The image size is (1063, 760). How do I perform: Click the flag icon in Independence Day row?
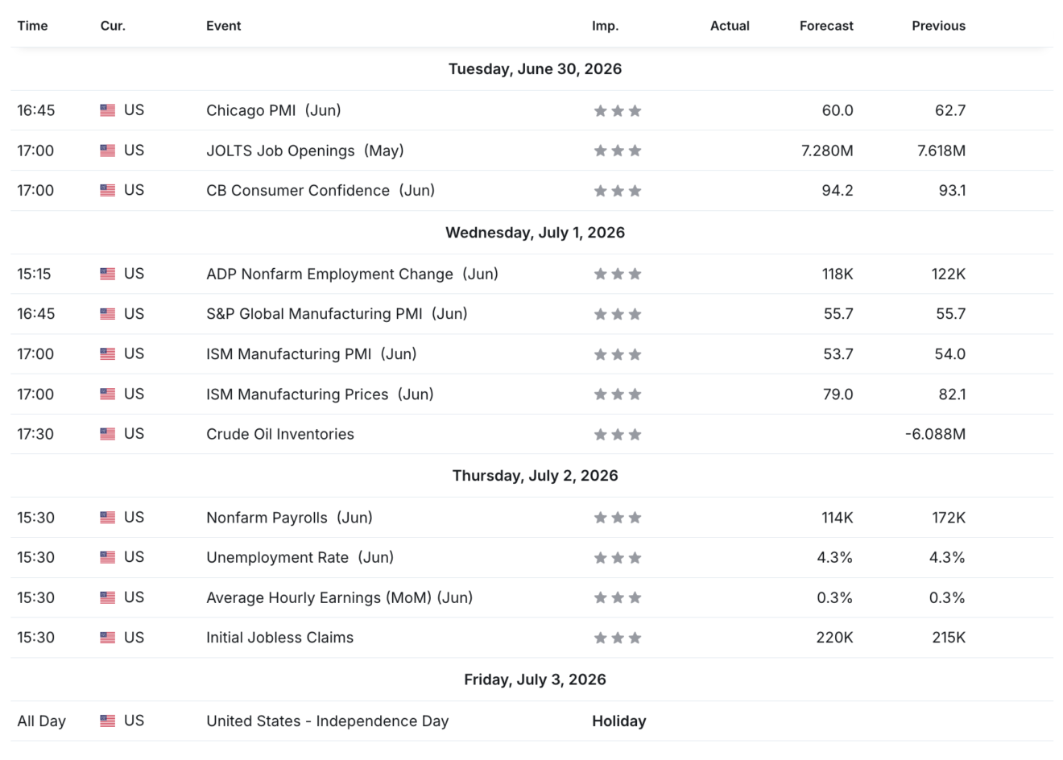coord(107,721)
